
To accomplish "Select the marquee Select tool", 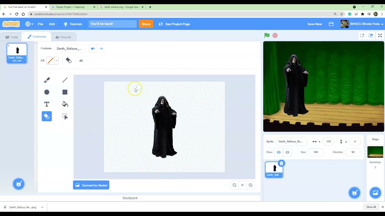I will point(65,116).
